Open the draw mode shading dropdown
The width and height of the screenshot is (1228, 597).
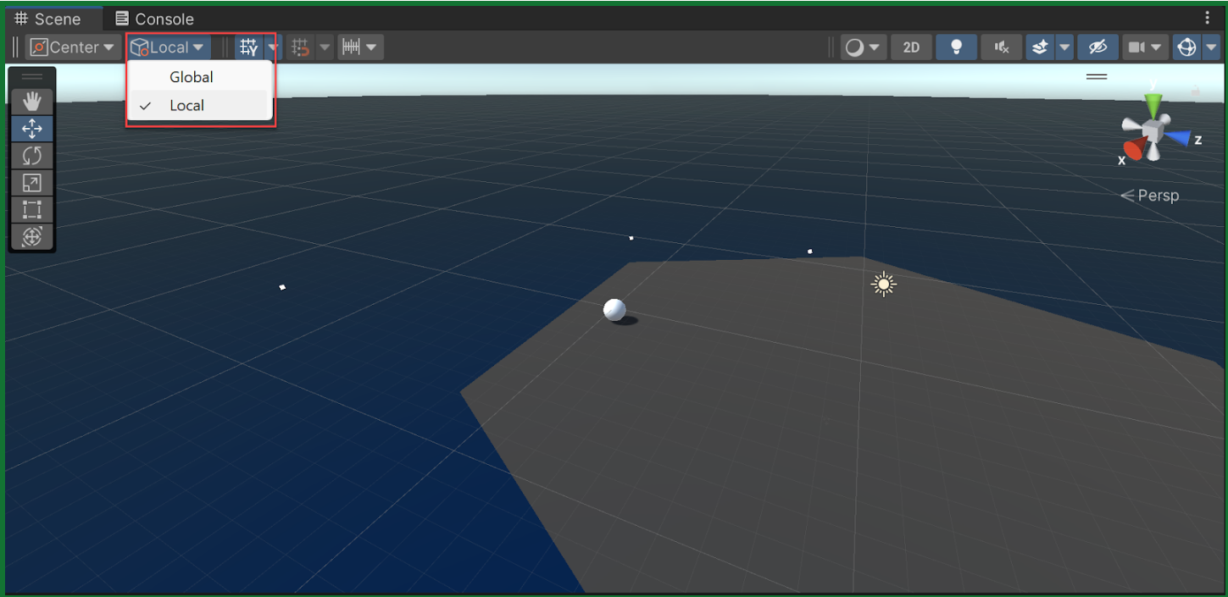click(863, 47)
